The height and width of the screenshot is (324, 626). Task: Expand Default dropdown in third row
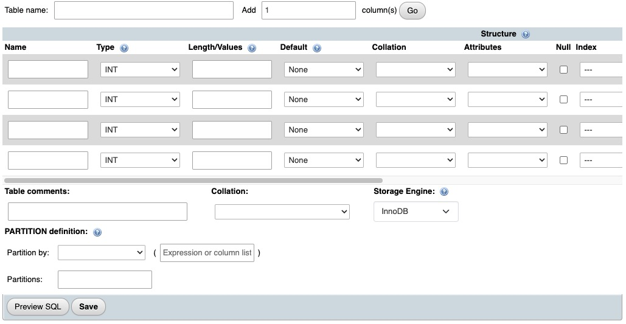coord(324,129)
